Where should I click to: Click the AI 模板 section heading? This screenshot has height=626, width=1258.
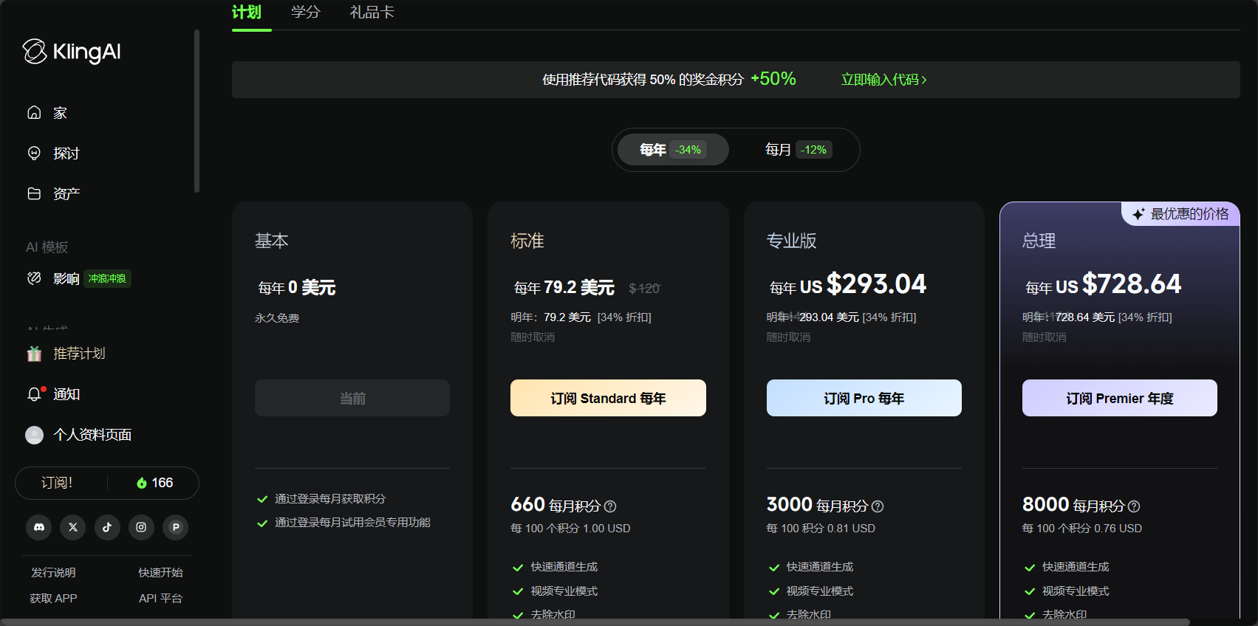[47, 247]
